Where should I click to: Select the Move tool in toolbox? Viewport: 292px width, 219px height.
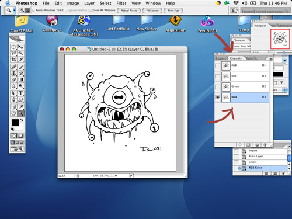tap(20, 47)
